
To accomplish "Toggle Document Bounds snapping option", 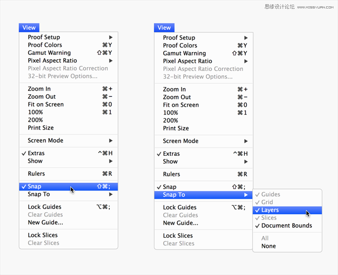I will click(287, 226).
